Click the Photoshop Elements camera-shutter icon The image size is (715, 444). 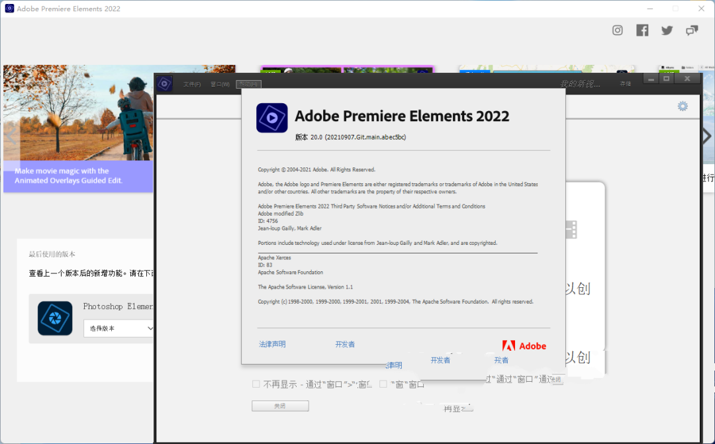coord(55,318)
